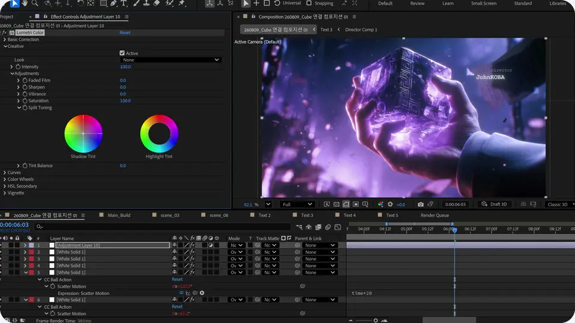Screen dimensions: 575x323
Task: Toggle stopwatch for Faded Film
Action: pyautogui.click(x=25, y=80)
